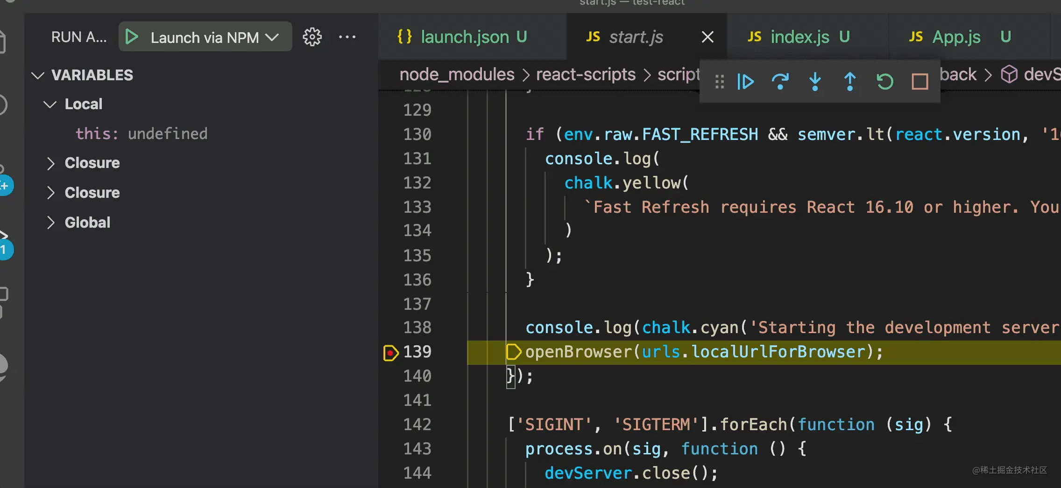Restart the debugging session
Screen dimensions: 1061x488
[x=885, y=82]
